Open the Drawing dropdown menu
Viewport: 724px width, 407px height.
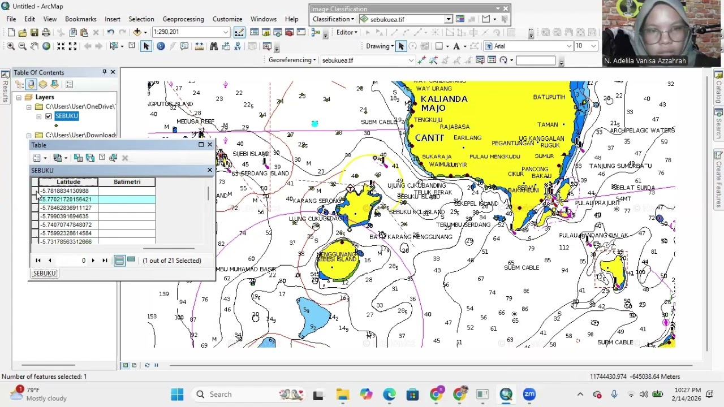click(x=380, y=46)
